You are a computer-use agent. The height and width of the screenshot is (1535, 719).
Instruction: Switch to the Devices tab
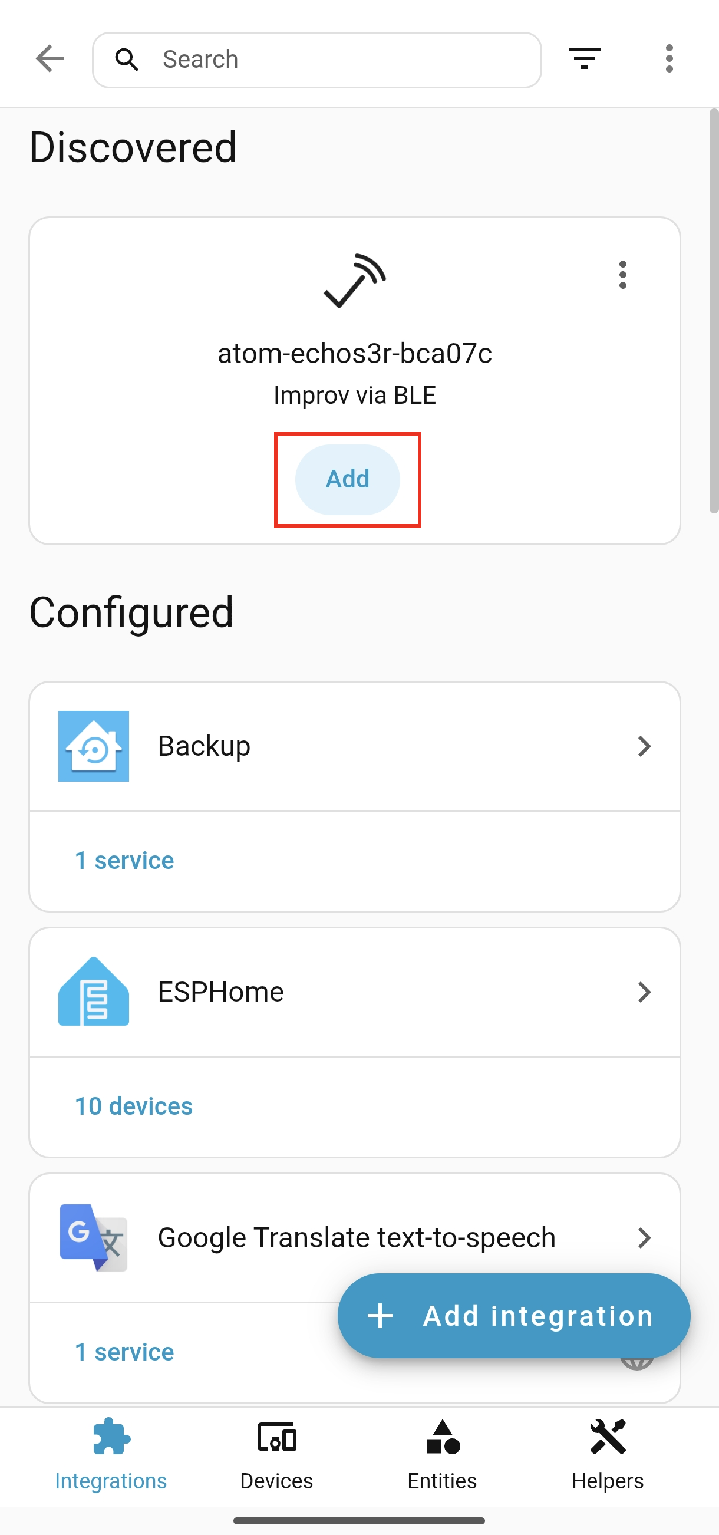point(276,1454)
